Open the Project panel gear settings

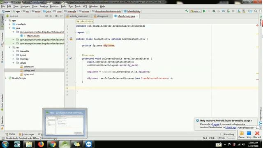tap(56, 16)
